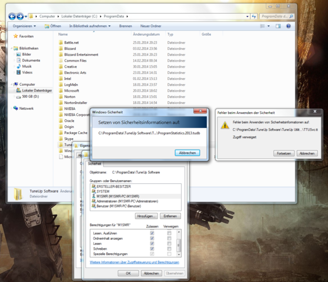Image resolution: width=328 pixels, height=282 pixels.
Task: Toggle Zulassen checkbox for Lesen, Ausführen
Action: pyautogui.click(x=152, y=233)
